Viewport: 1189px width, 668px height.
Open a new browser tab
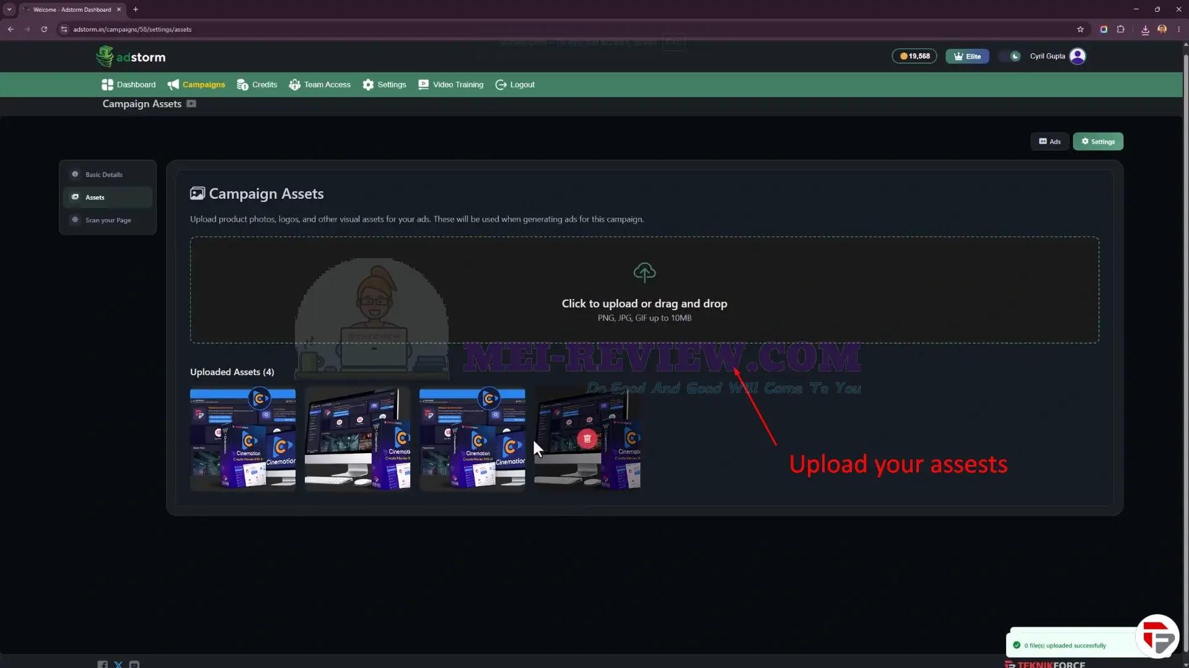(x=136, y=9)
